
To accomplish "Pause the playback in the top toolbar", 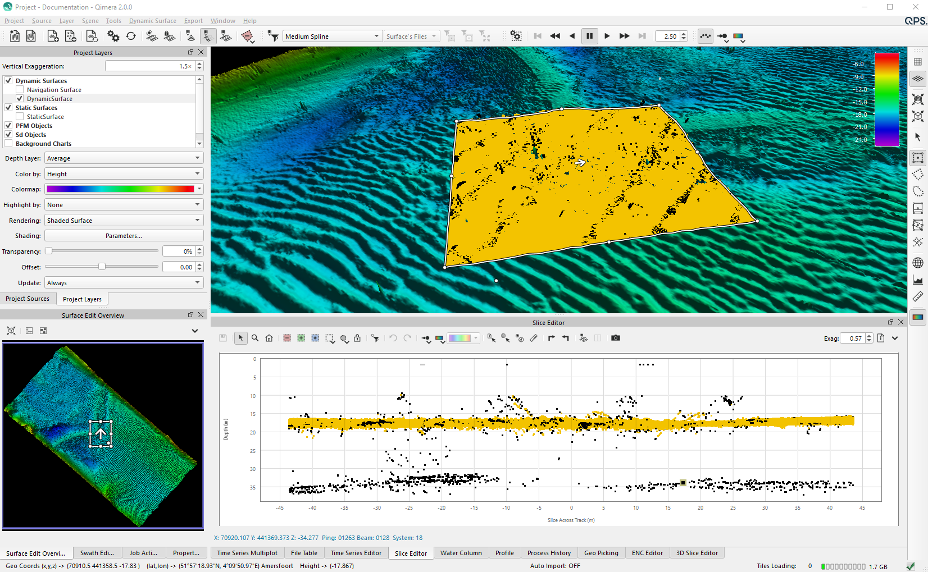I will click(589, 36).
